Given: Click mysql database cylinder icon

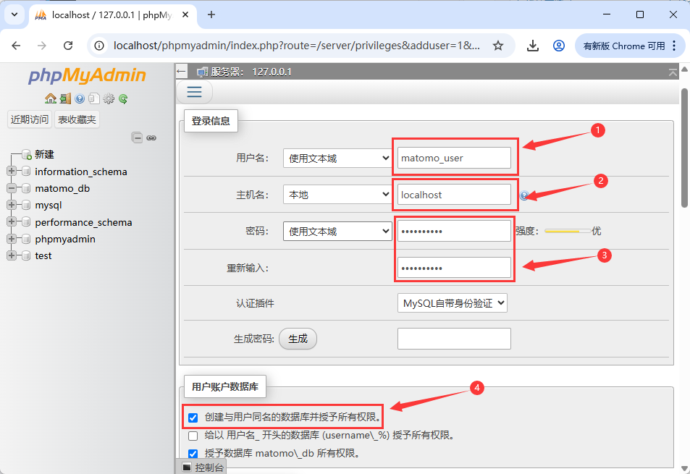Looking at the screenshot, I should click(x=26, y=205).
